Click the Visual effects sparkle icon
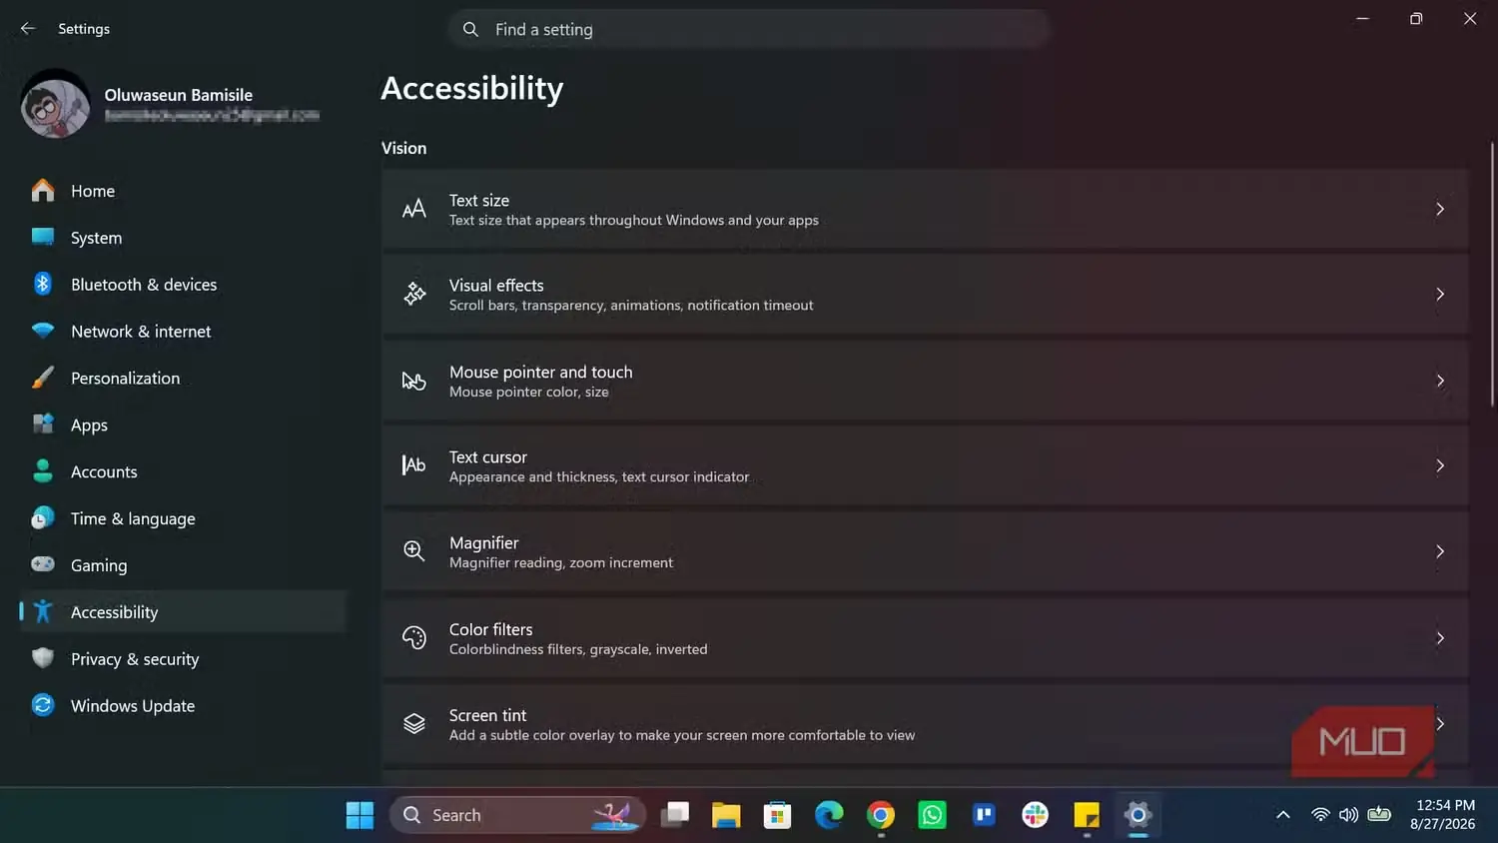Image resolution: width=1498 pixels, height=843 pixels. click(413, 294)
